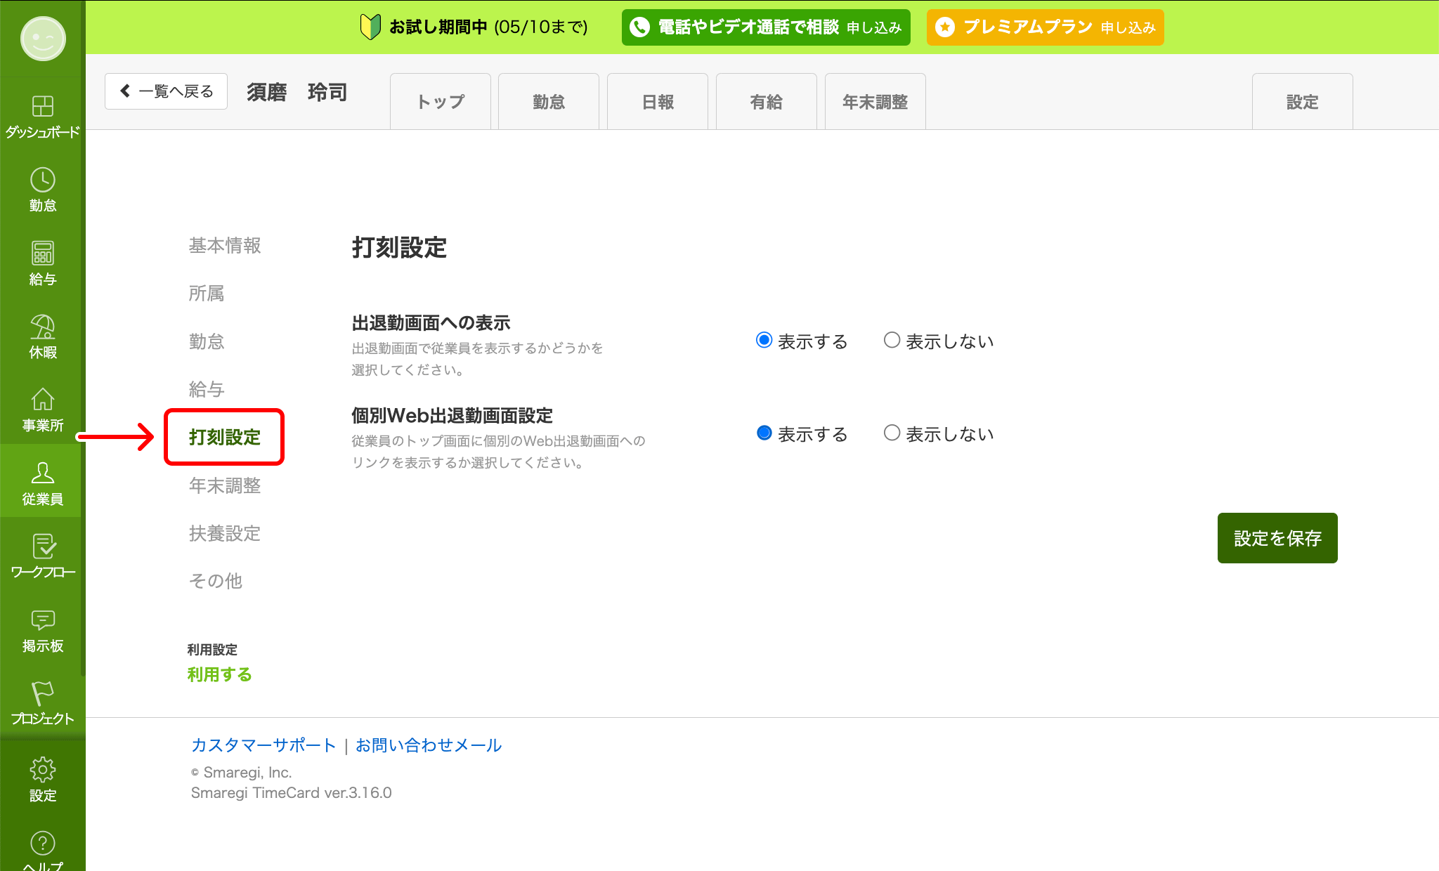Click Smaregi TimeCard ver.3.16.0 text
Screen dimensions: 1439x871
click(x=292, y=793)
